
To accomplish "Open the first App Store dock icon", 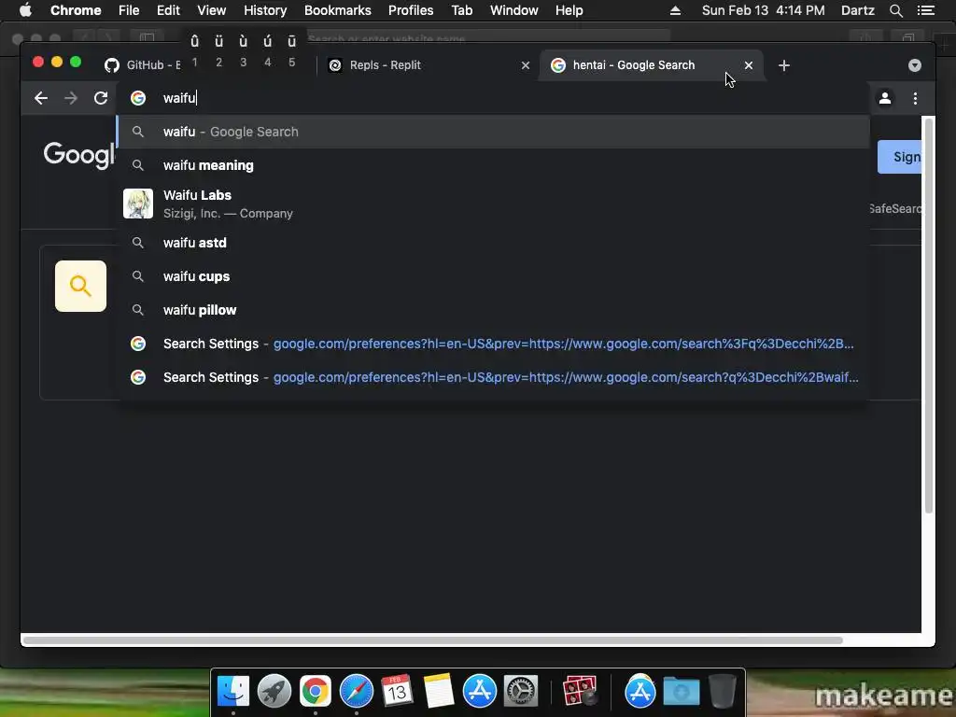I will (479, 692).
